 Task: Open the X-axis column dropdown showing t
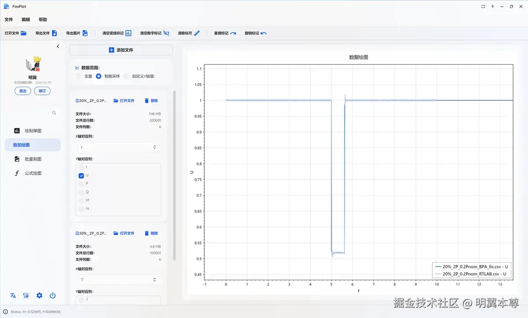tap(118, 147)
